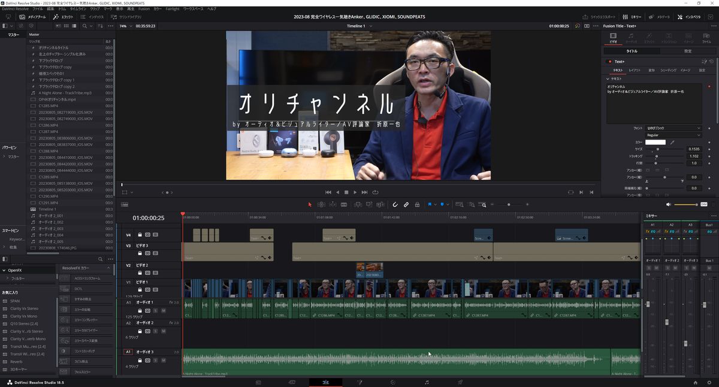Toggle lock on V4 track
The height and width of the screenshot is (387, 719).
[140, 235]
